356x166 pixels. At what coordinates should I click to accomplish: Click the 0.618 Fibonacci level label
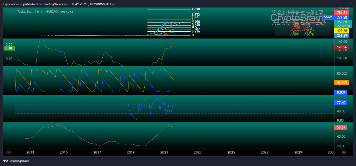(x=196, y=25)
